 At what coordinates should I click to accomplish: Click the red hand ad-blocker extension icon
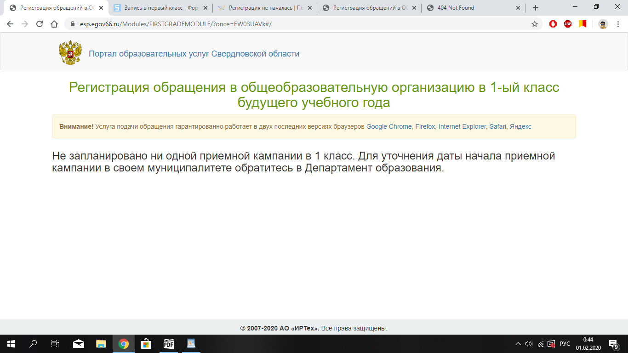coord(553,24)
